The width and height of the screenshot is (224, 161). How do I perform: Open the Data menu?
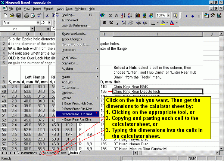tap(69, 9)
